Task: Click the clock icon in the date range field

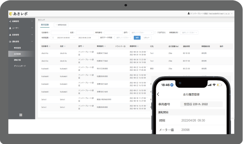Action: (53, 38)
